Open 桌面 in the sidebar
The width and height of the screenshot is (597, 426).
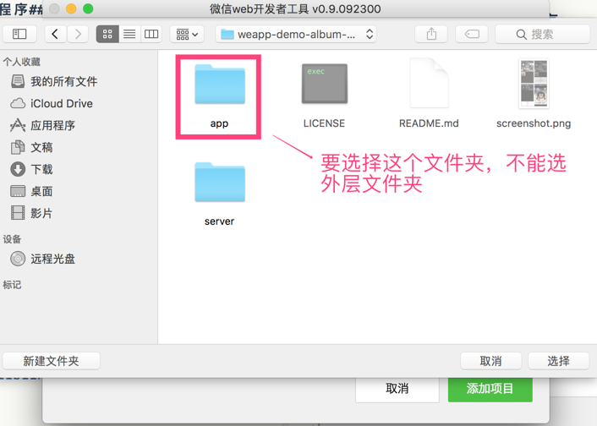[31, 191]
